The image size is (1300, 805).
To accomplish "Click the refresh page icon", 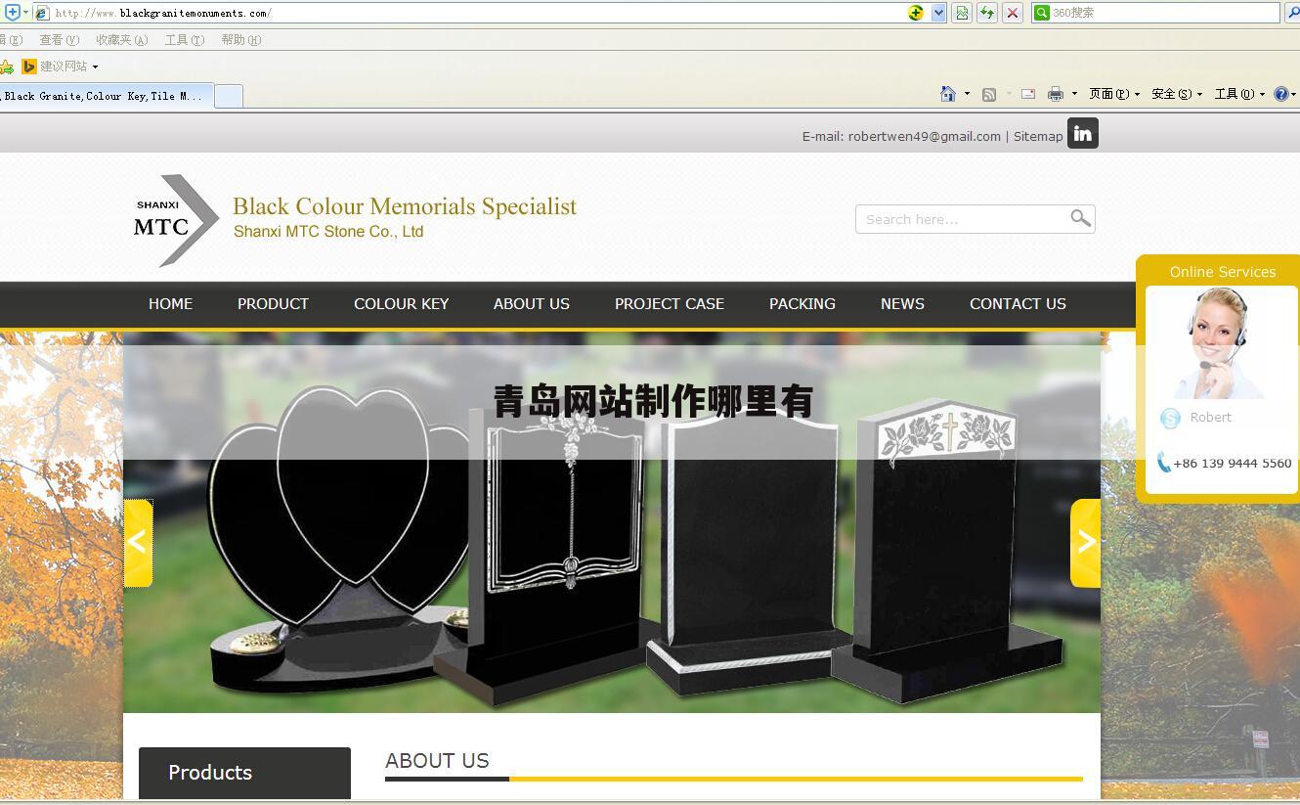I will point(987,13).
